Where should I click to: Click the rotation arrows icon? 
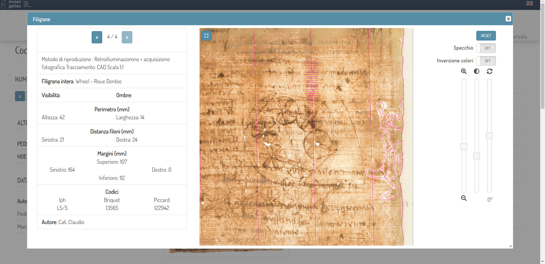(x=490, y=71)
